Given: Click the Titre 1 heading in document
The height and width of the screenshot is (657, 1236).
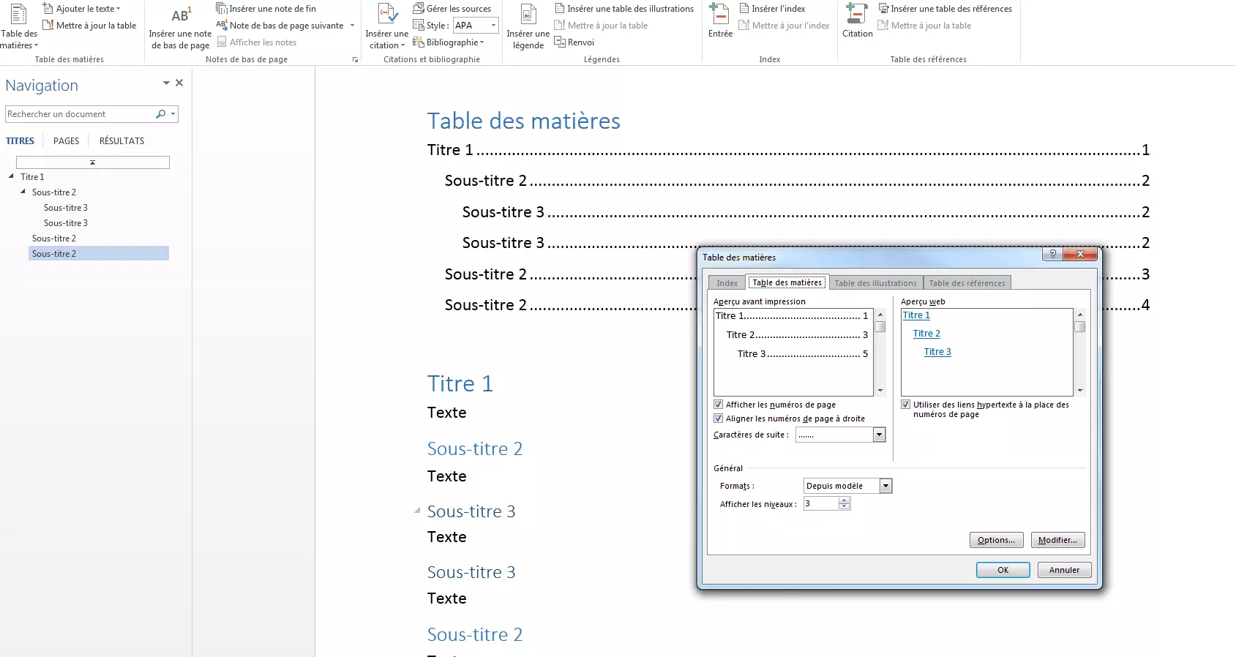Looking at the screenshot, I should (460, 384).
